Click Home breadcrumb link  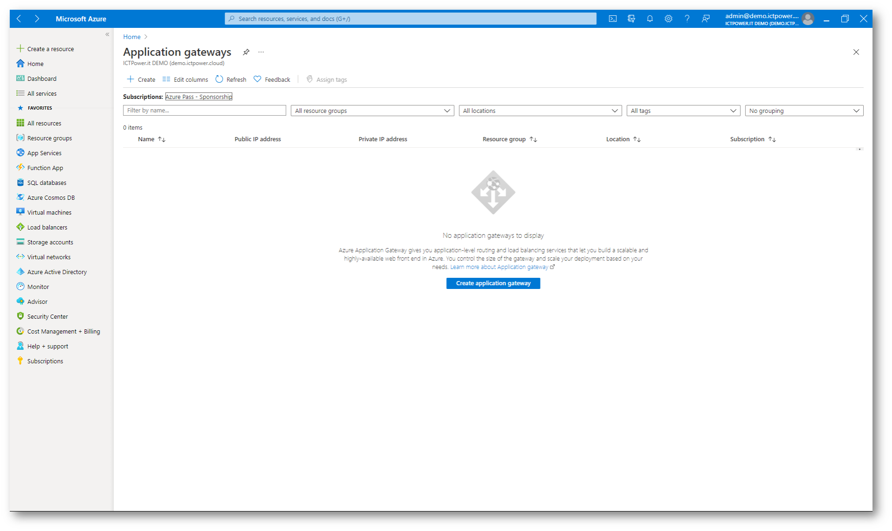pyautogui.click(x=132, y=37)
